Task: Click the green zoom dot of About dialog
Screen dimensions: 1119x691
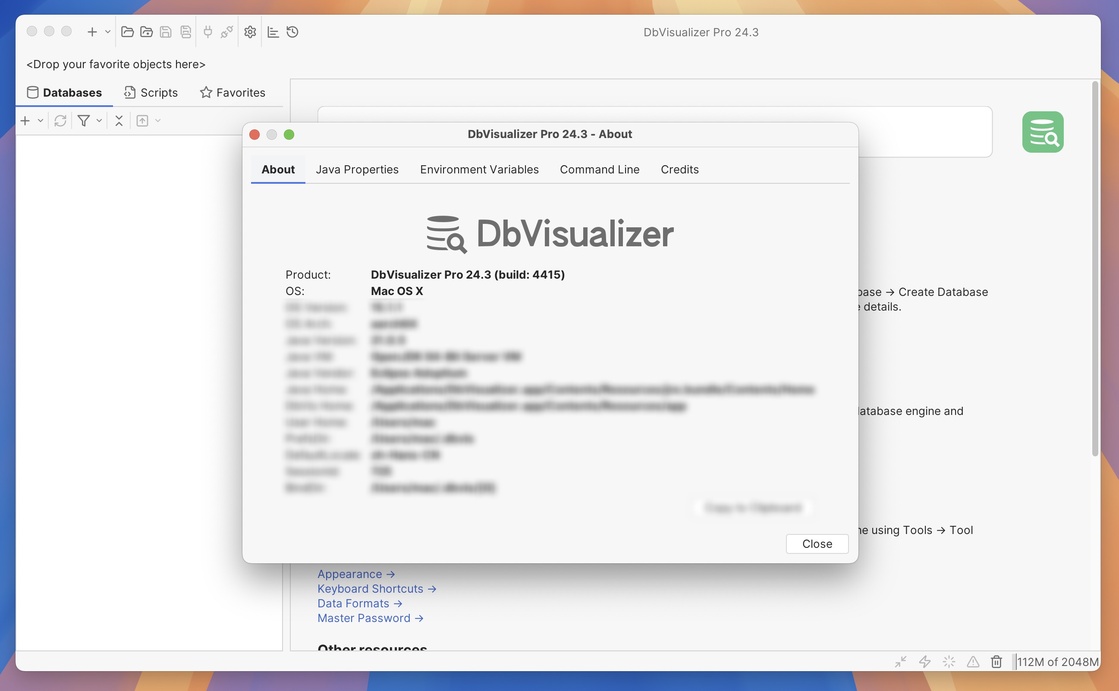Action: pos(289,135)
